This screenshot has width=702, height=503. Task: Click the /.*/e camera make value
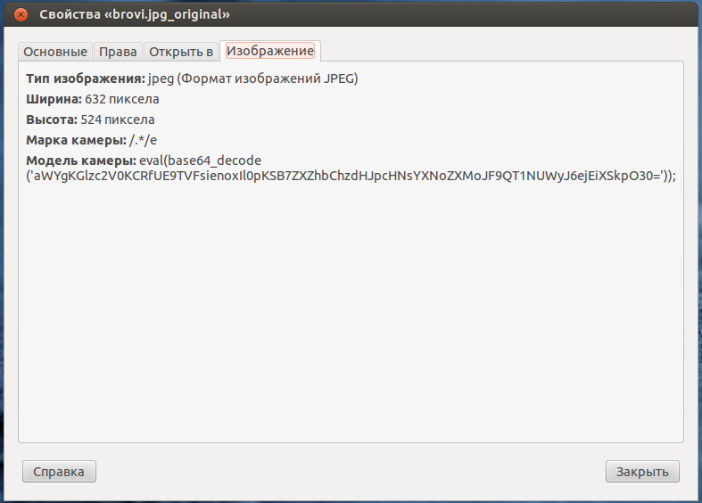point(143,140)
